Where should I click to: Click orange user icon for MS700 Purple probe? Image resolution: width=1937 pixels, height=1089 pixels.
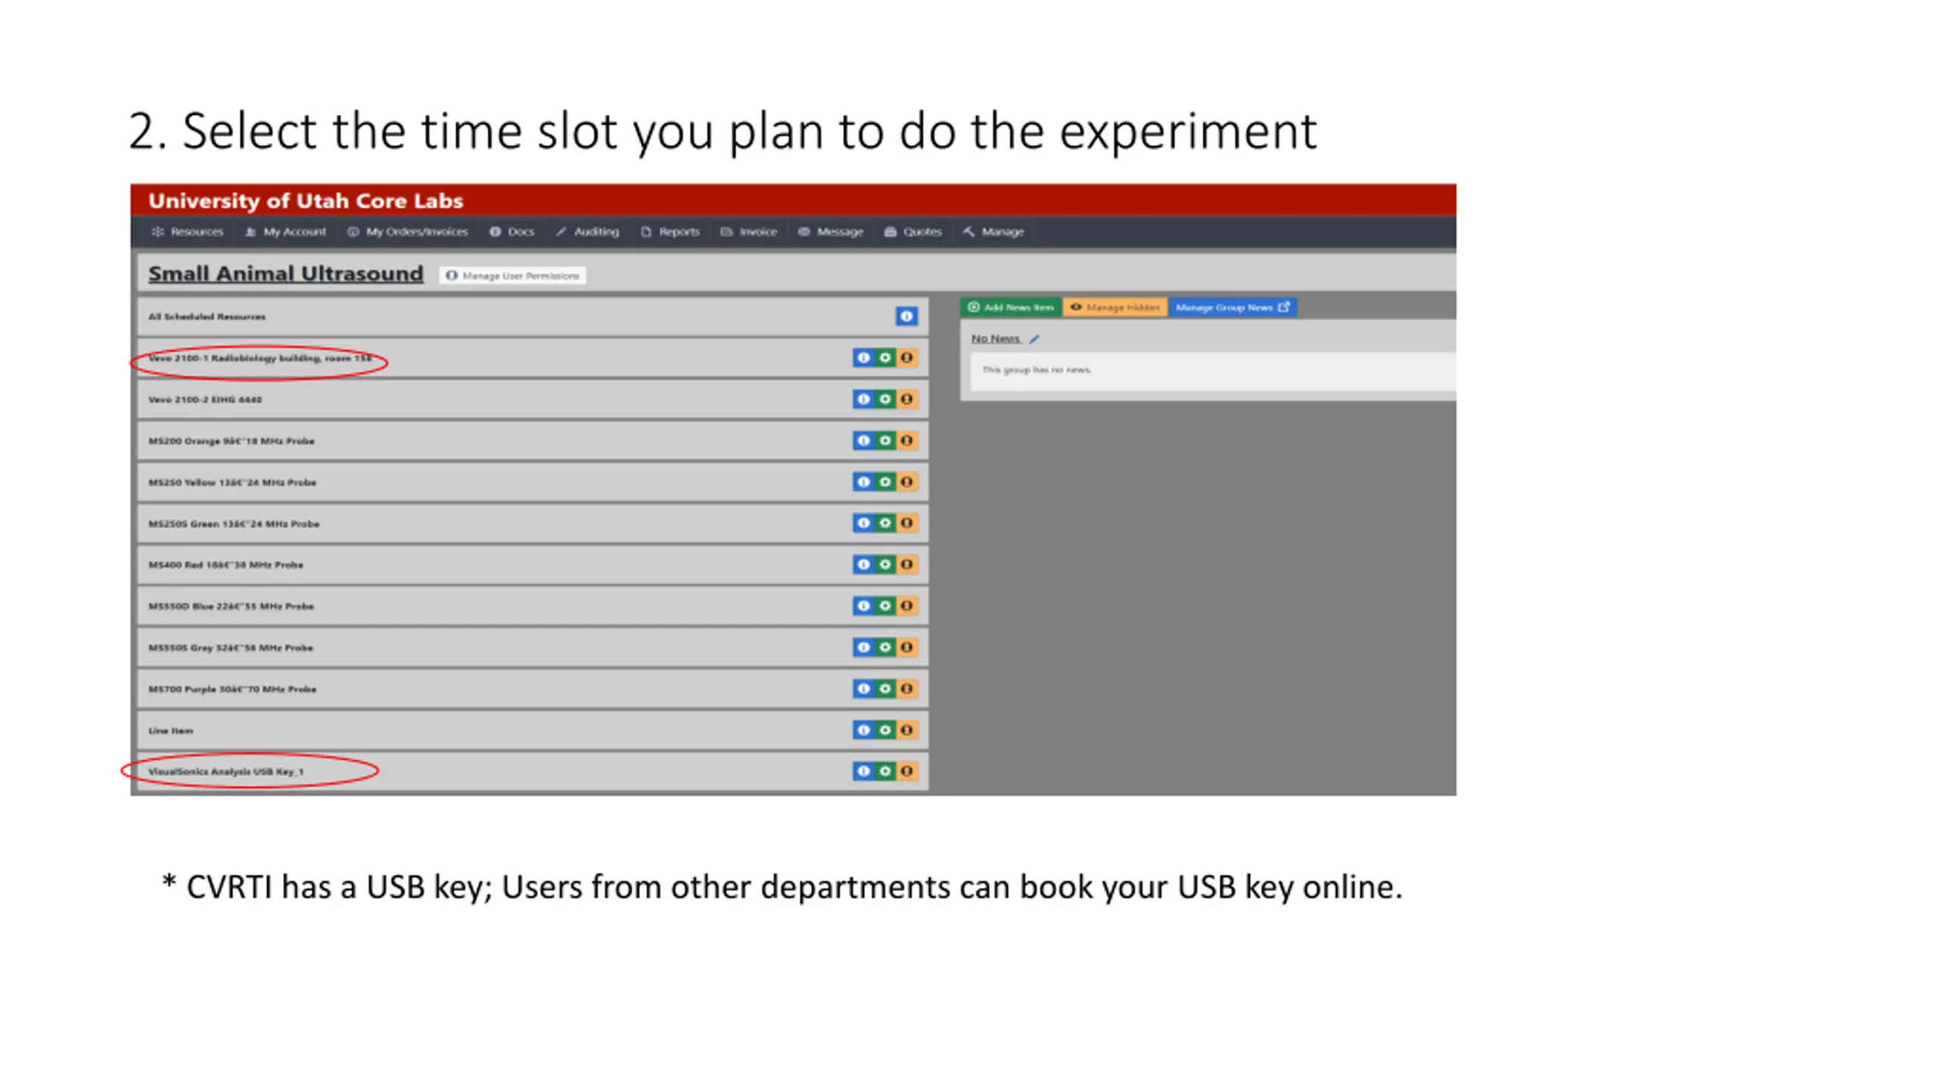pos(906,688)
